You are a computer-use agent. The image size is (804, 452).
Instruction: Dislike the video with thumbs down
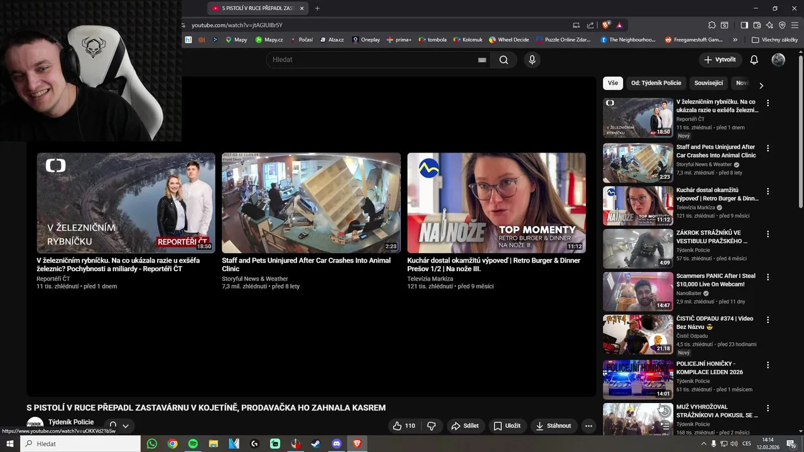tap(432, 426)
